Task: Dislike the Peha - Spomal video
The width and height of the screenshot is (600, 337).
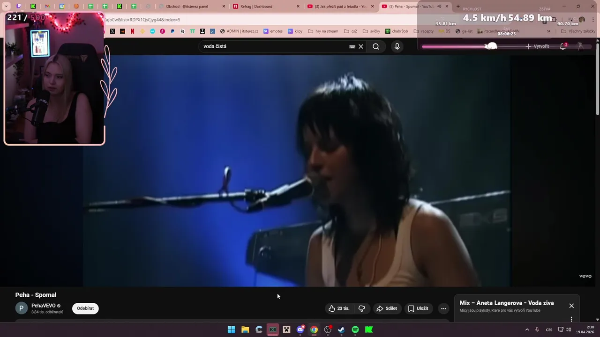Action: 361,308
